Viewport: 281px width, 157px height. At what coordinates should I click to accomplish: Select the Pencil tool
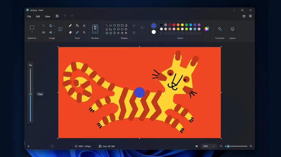[70, 25]
